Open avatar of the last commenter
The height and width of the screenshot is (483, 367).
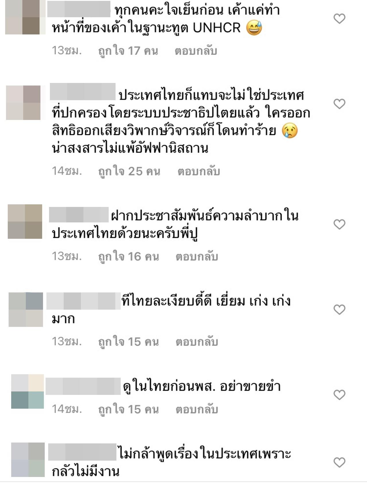click(x=28, y=460)
